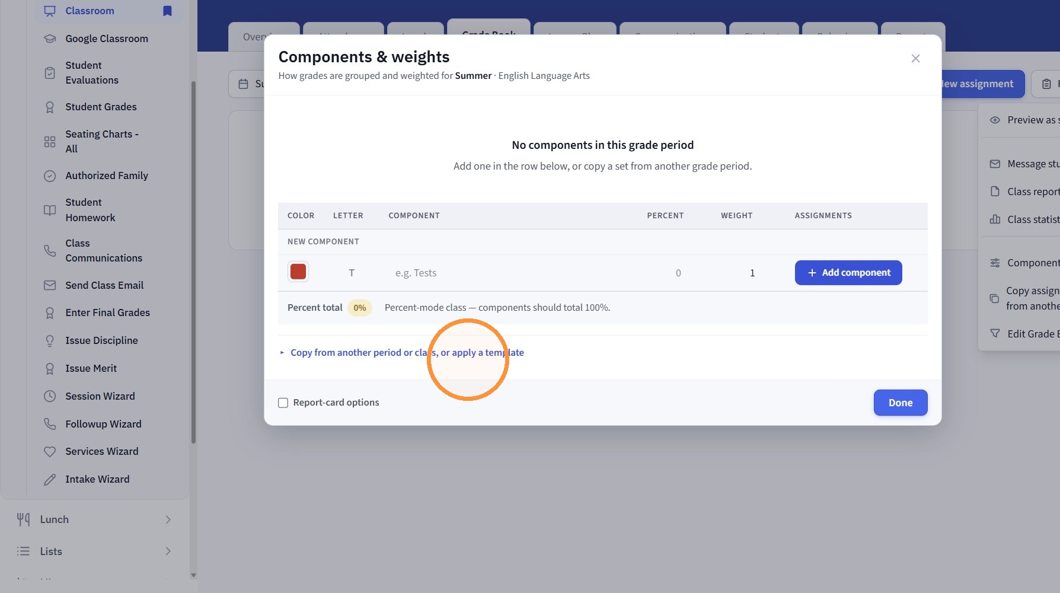
Task: Pick the red component color swatch
Action: click(x=298, y=272)
